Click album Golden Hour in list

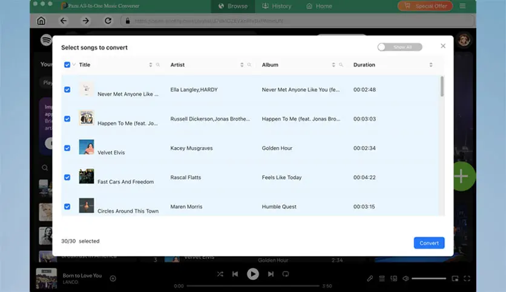[277, 148]
